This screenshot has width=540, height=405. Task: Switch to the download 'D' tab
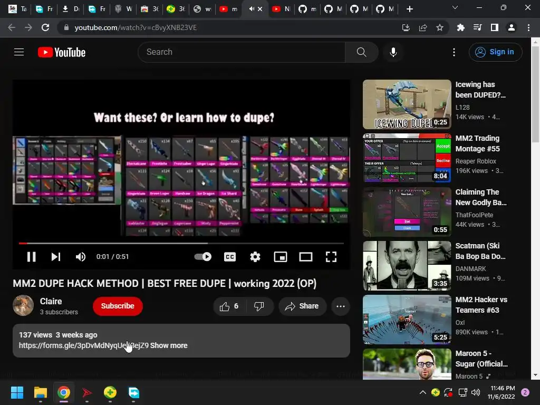coord(70,9)
